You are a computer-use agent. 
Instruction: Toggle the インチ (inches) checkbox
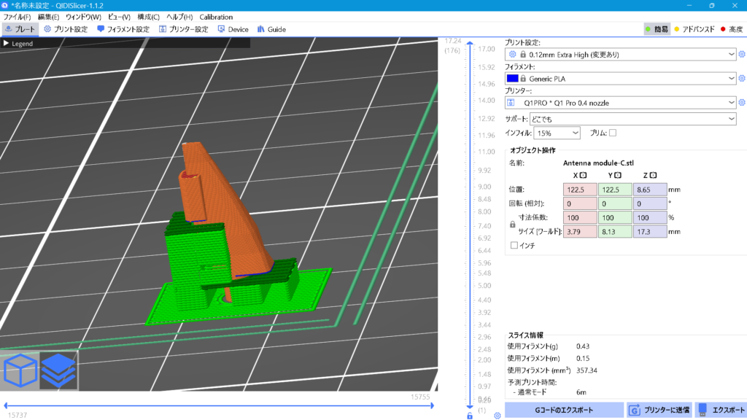coord(514,246)
